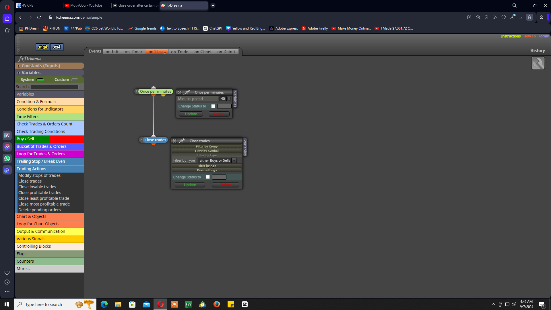551x310 pixels.
Task: Open Messenger in the Opera sidebar
Action: [x=7, y=147]
